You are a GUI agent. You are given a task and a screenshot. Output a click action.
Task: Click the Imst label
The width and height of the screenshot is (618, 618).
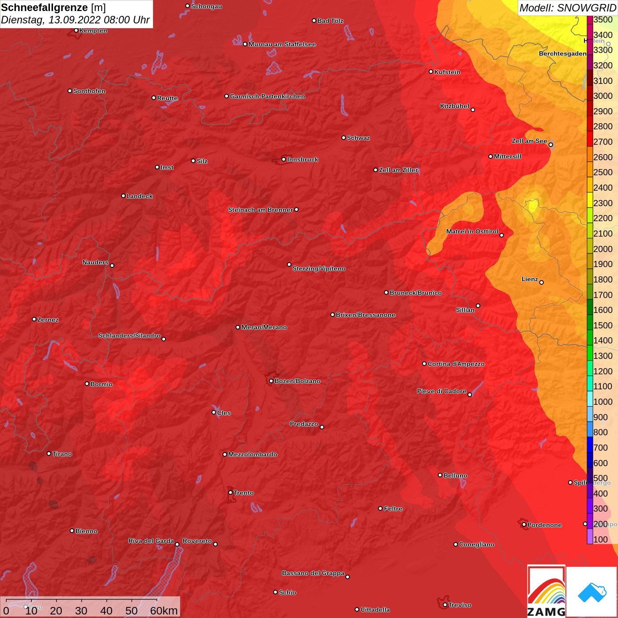coord(167,167)
